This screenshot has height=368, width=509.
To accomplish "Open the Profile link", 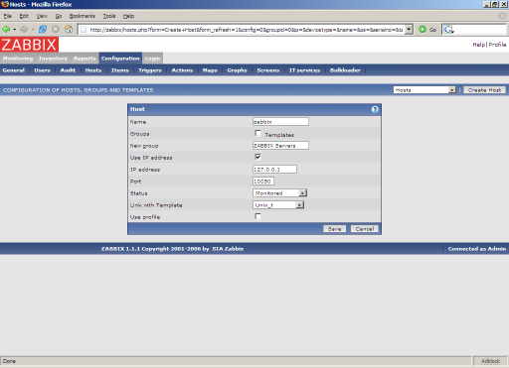I will (497, 45).
